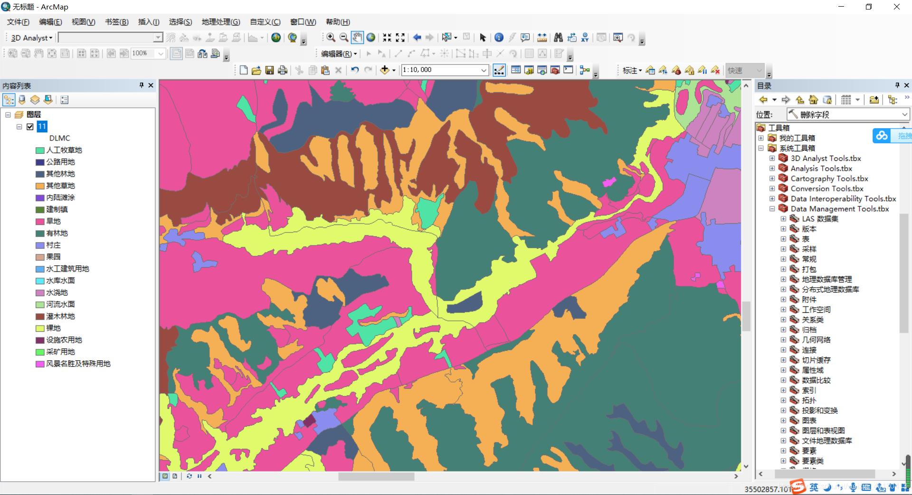This screenshot has height=495, width=912.
Task: Click Fixed Zoom Out arrows icon
Action: [400, 37]
